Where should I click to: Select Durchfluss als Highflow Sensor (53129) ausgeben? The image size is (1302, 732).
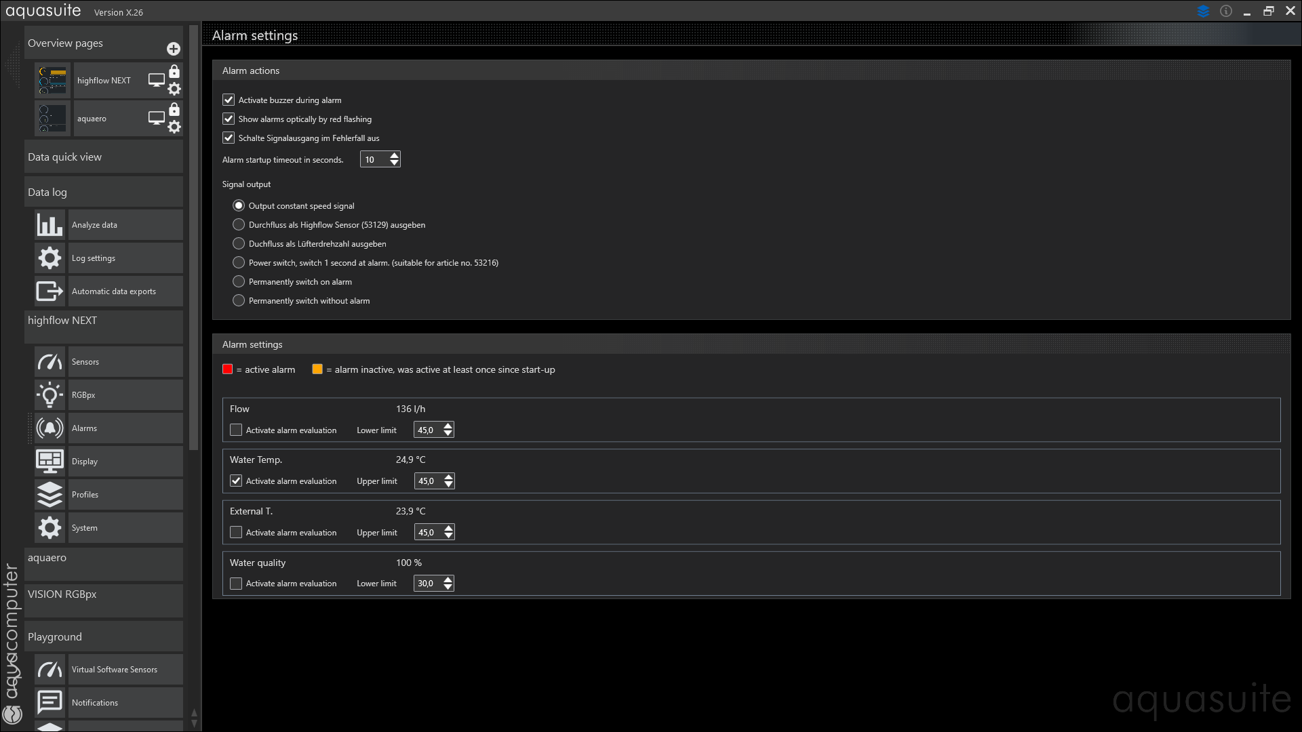239,224
